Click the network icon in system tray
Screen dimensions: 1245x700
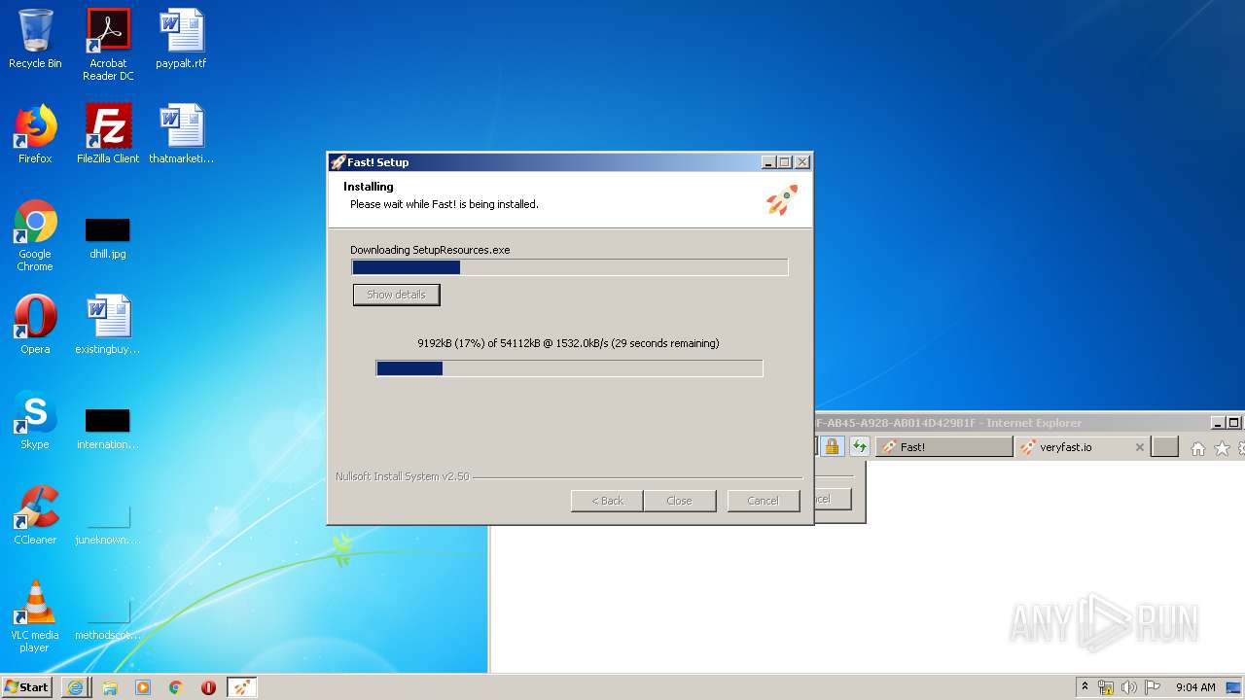pyautogui.click(x=1106, y=687)
